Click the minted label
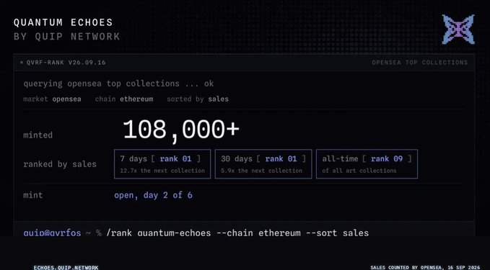This screenshot has width=490, height=270. [38, 135]
